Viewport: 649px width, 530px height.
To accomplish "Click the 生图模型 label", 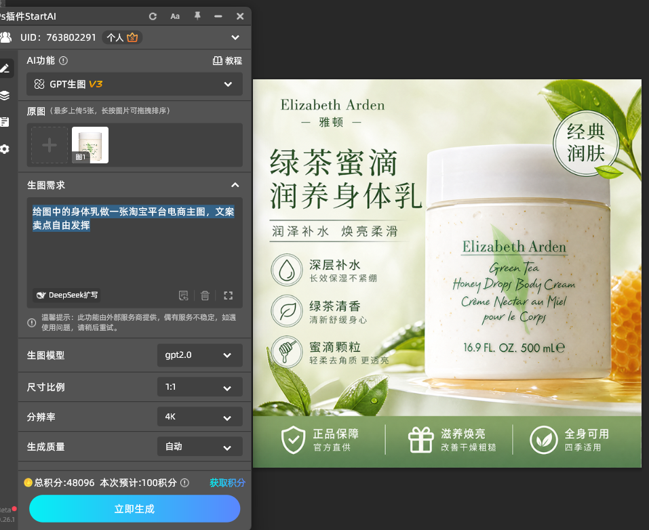I will tap(45, 355).
